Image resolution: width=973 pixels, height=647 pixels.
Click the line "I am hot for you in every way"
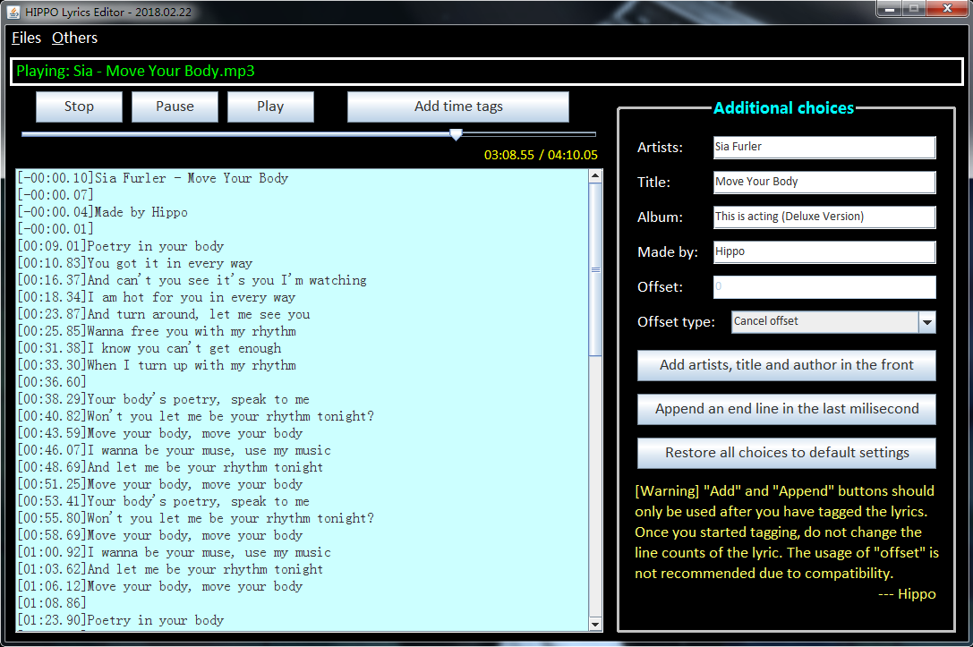pyautogui.click(x=157, y=298)
